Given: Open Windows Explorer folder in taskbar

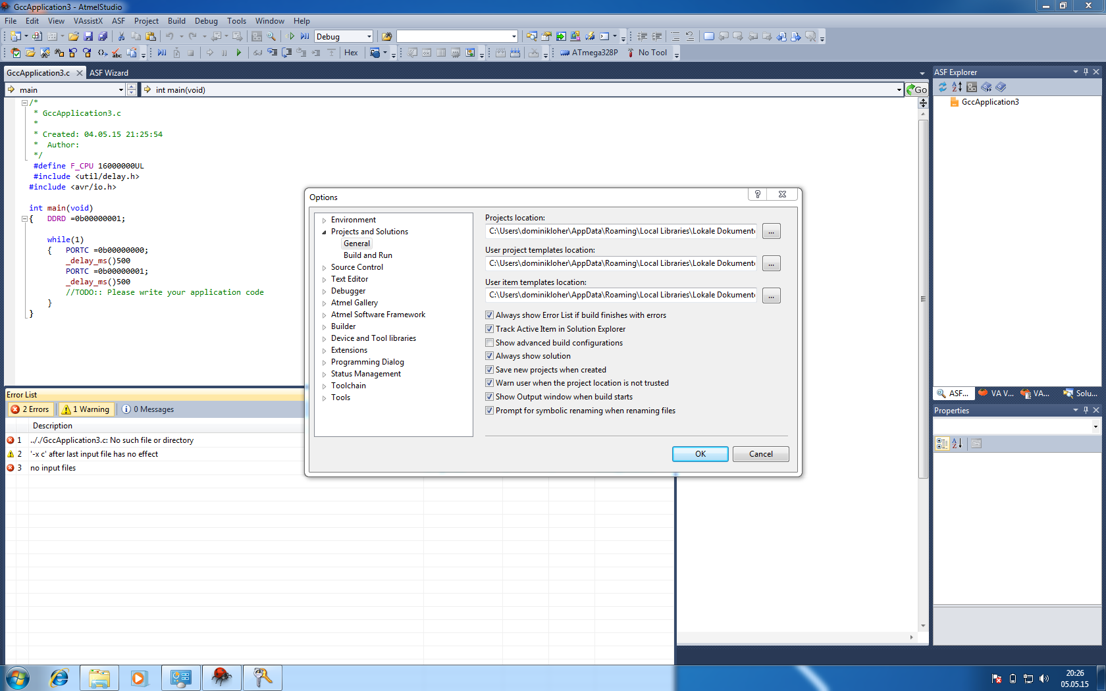Looking at the screenshot, I should point(99,678).
